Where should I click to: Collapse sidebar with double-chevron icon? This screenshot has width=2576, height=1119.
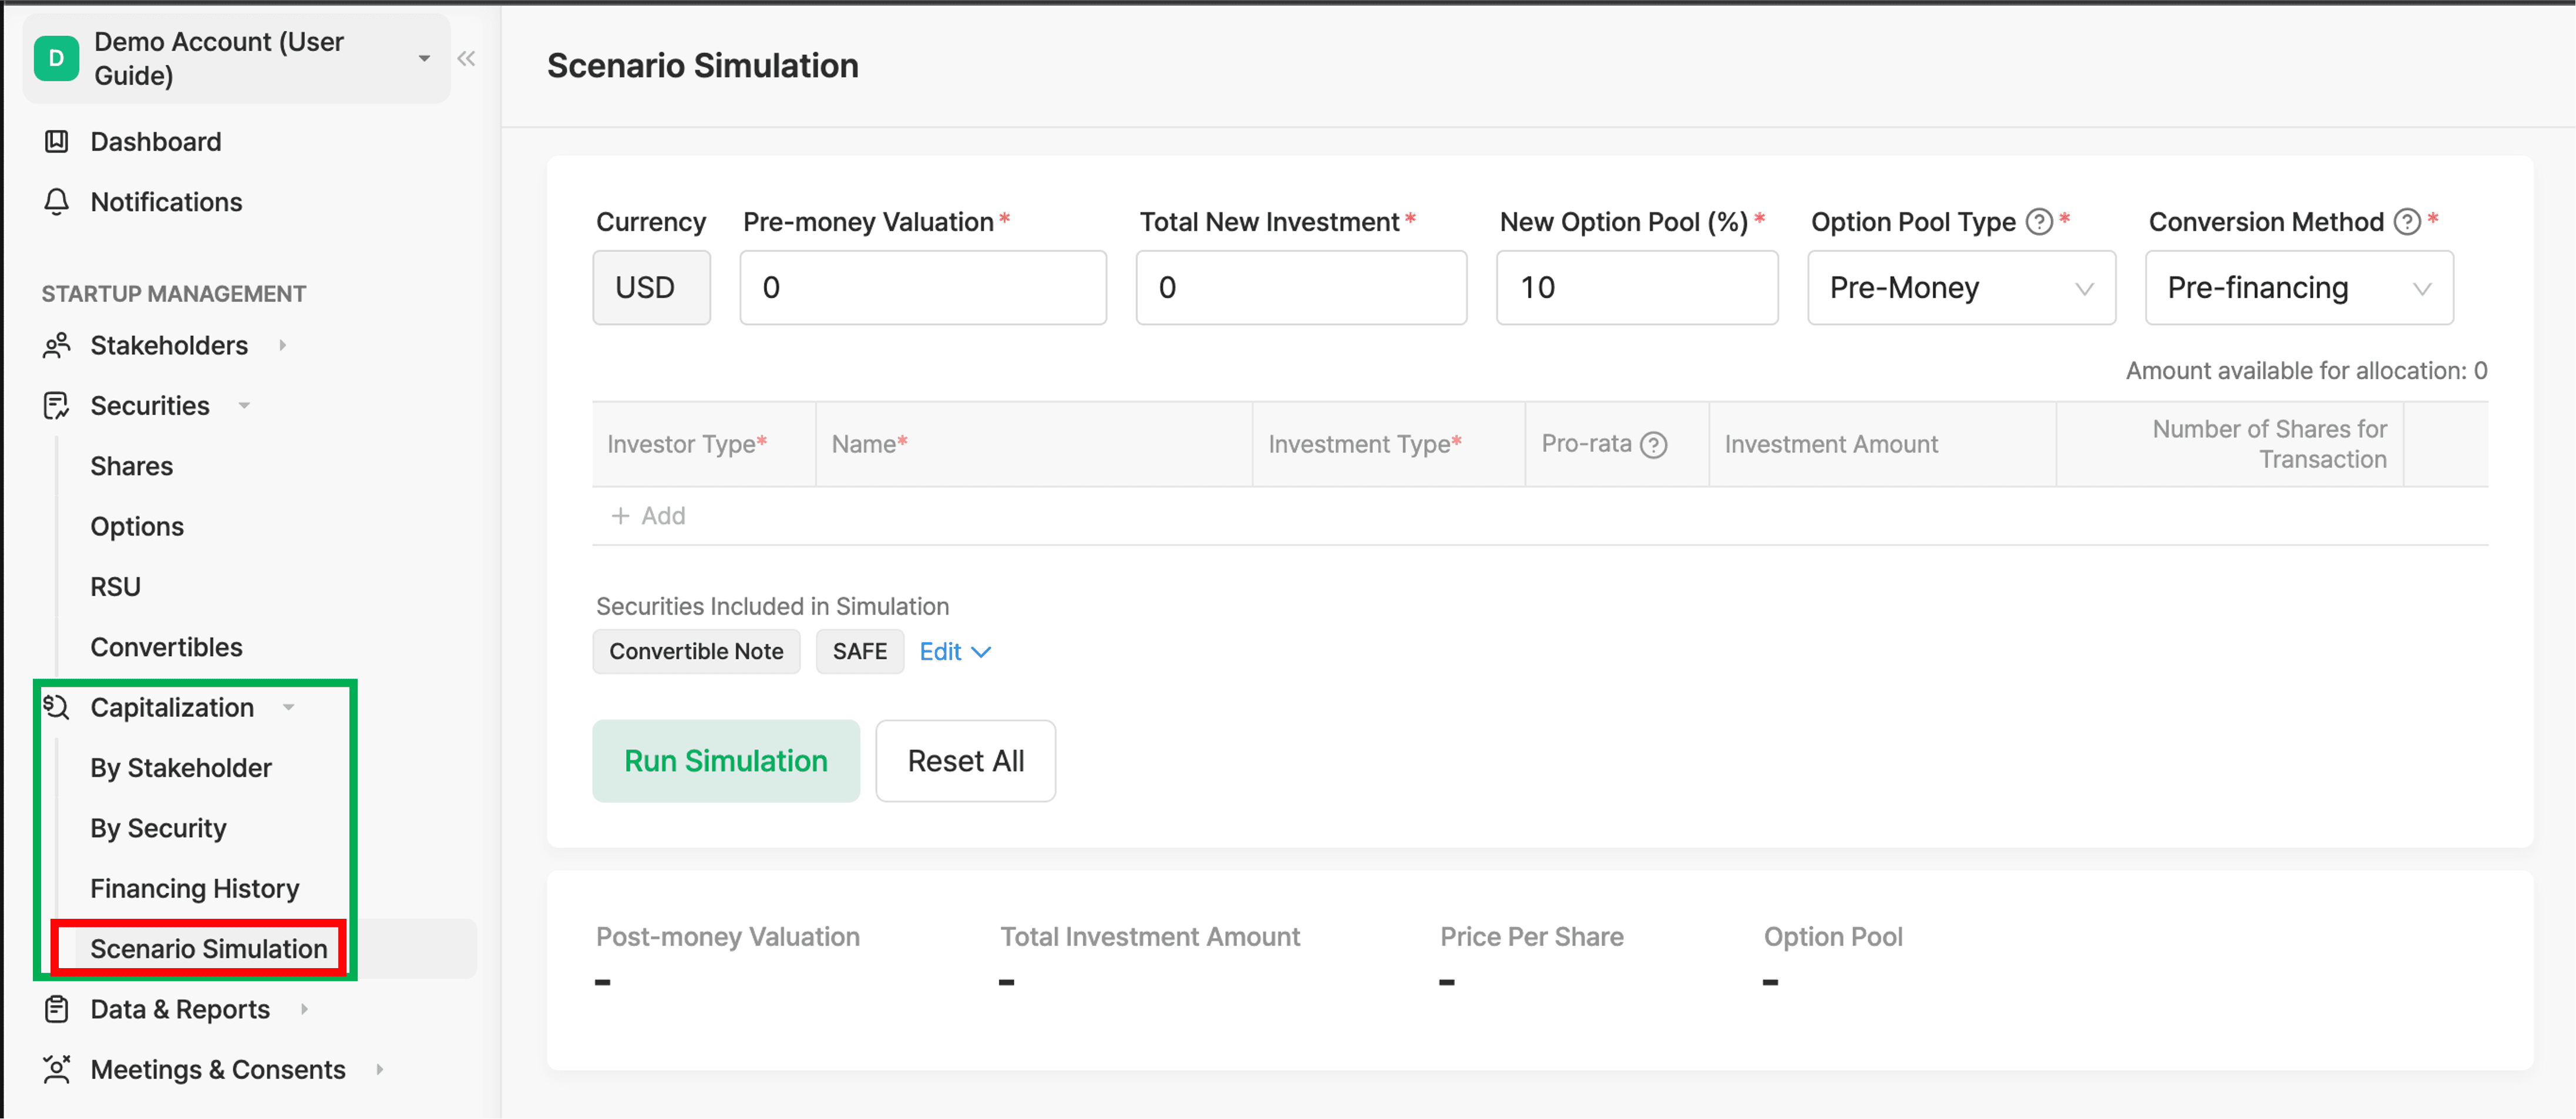[x=466, y=58]
